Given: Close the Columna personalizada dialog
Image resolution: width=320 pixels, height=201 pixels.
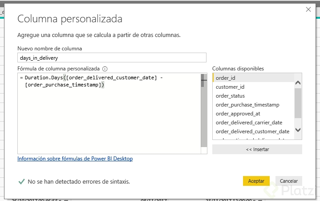Looking at the screenshot, I should click(308, 9).
